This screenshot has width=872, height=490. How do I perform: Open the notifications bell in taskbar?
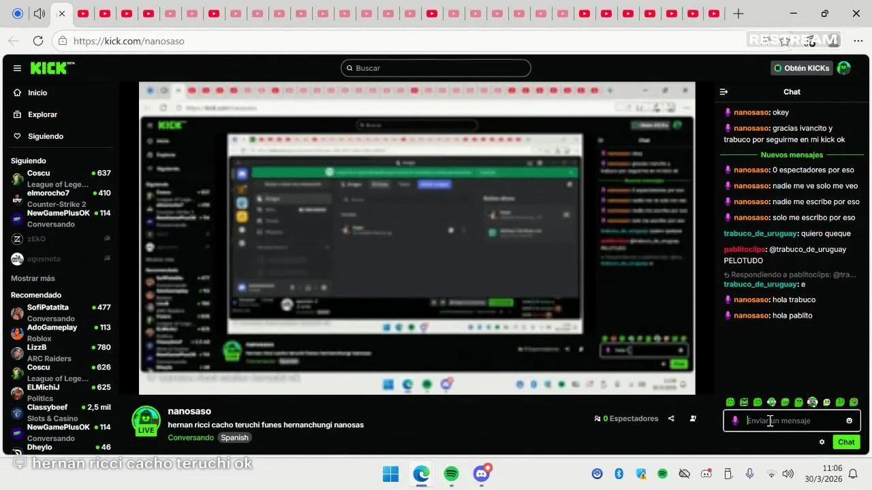(853, 474)
